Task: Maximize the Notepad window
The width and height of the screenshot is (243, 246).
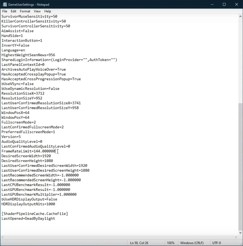Action: pos(224,4)
